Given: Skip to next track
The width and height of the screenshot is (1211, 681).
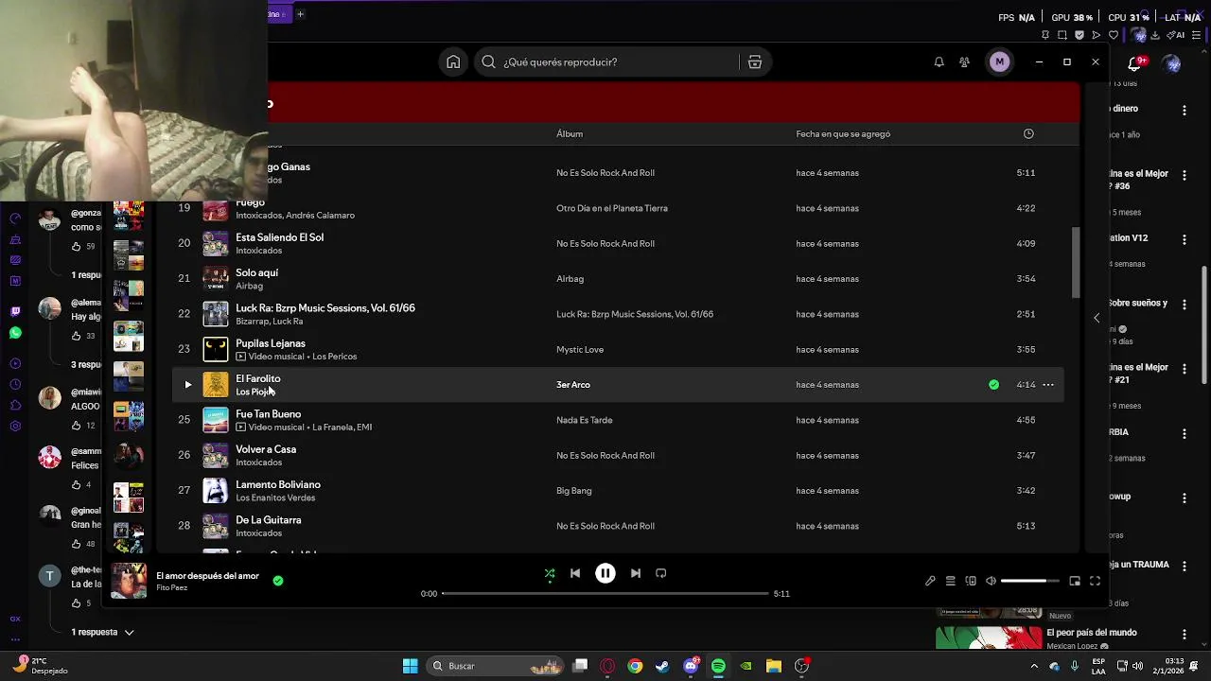Looking at the screenshot, I should (x=636, y=573).
